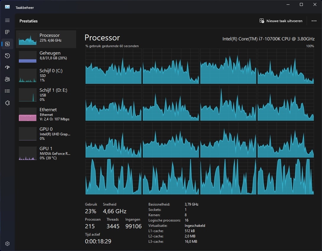The image size is (322, 251).
Task: Open the Services puzzle icon
Action: tap(7, 103)
